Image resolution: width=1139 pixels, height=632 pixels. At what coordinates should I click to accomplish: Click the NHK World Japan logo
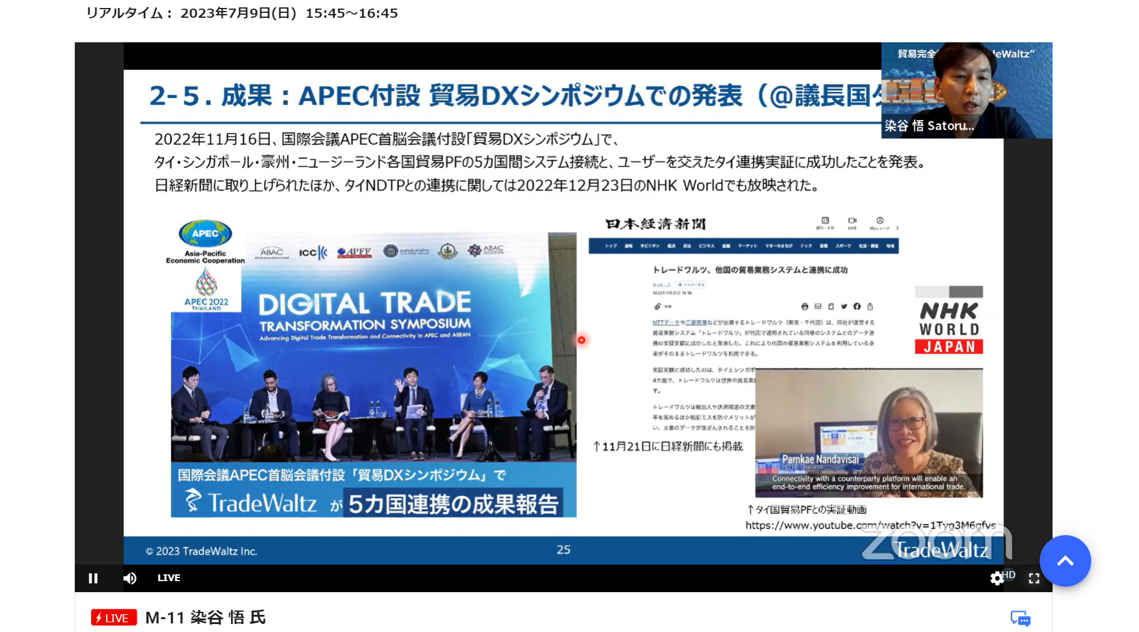(x=949, y=320)
